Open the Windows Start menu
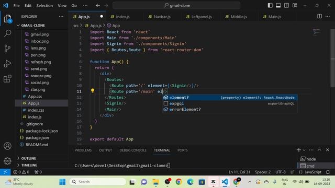Image resolution: width=335 pixels, height=188 pixels. pos(62,182)
